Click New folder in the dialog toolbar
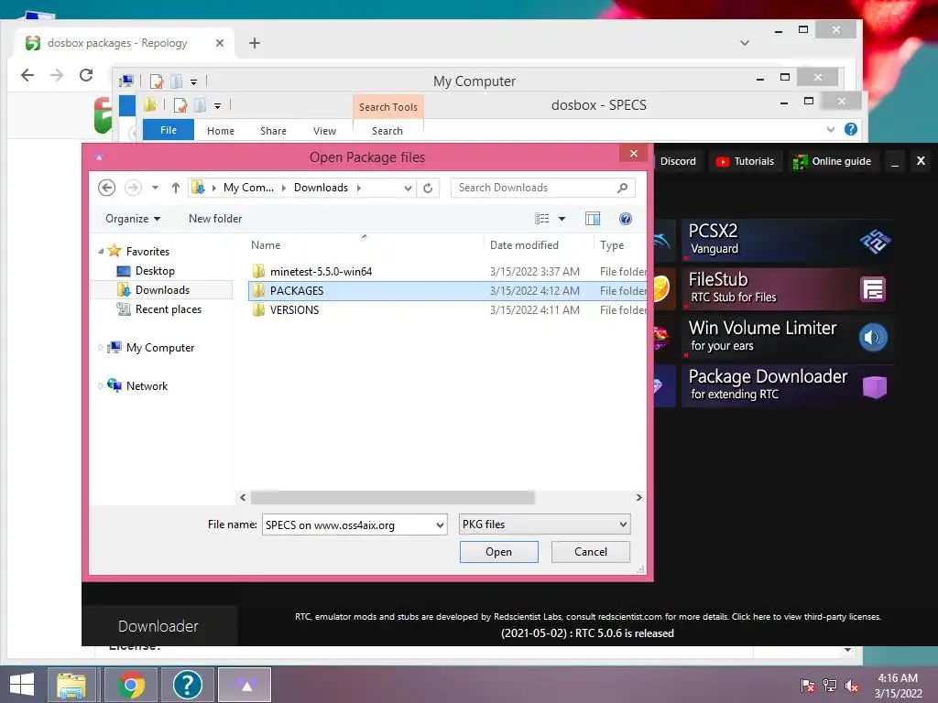The height and width of the screenshot is (703, 938). pyautogui.click(x=215, y=219)
